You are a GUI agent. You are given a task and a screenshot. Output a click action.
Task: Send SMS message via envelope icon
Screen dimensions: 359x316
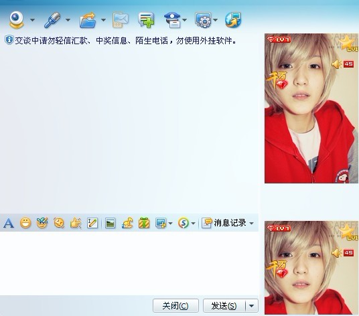121,20
